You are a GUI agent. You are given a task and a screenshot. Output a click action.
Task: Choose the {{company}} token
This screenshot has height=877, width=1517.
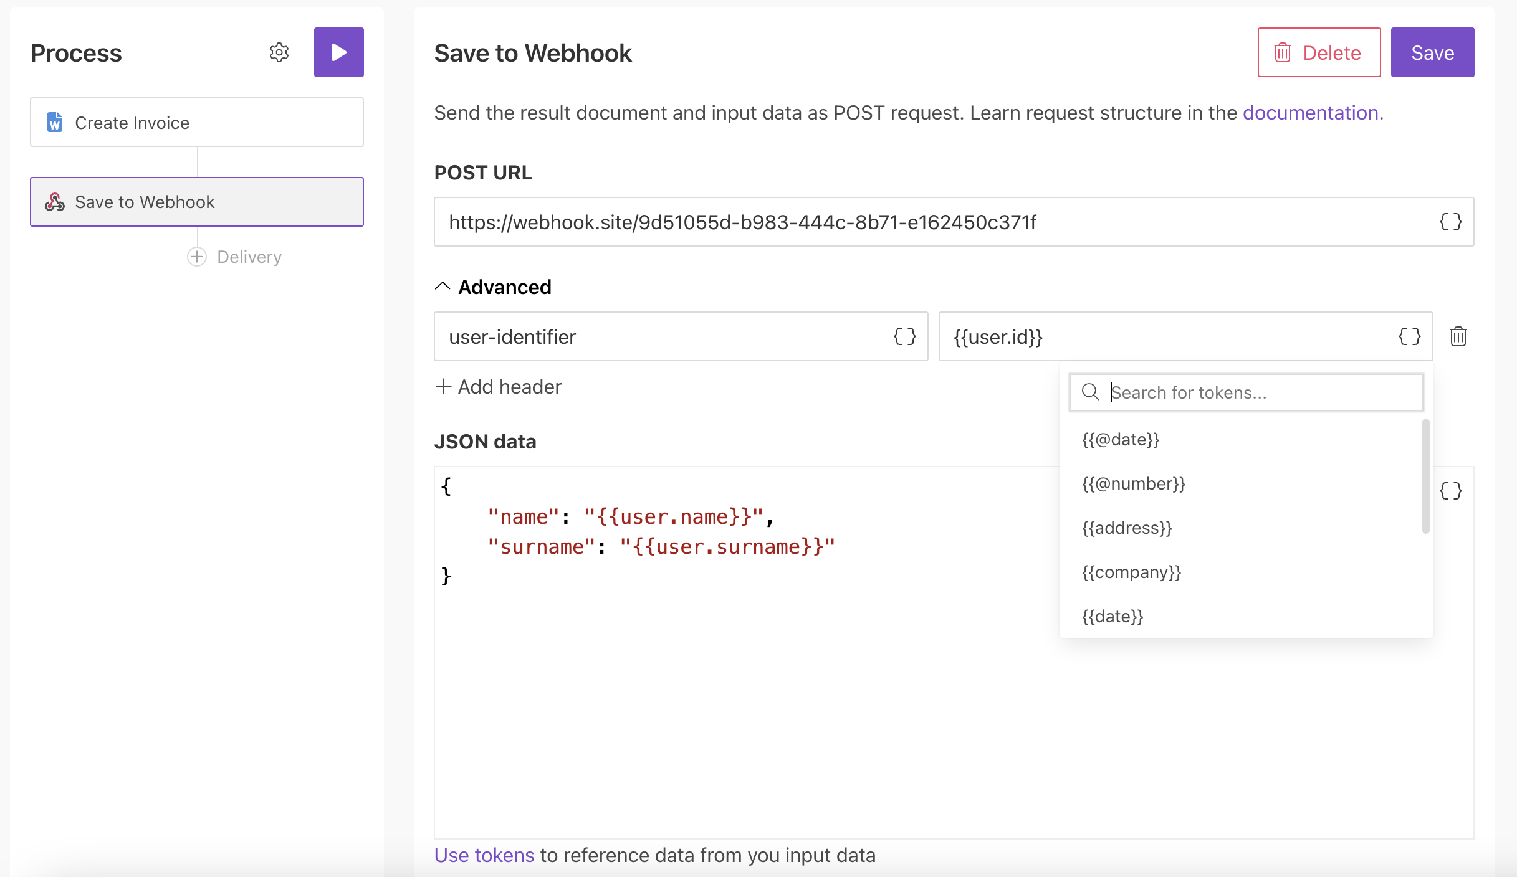pos(1132,572)
